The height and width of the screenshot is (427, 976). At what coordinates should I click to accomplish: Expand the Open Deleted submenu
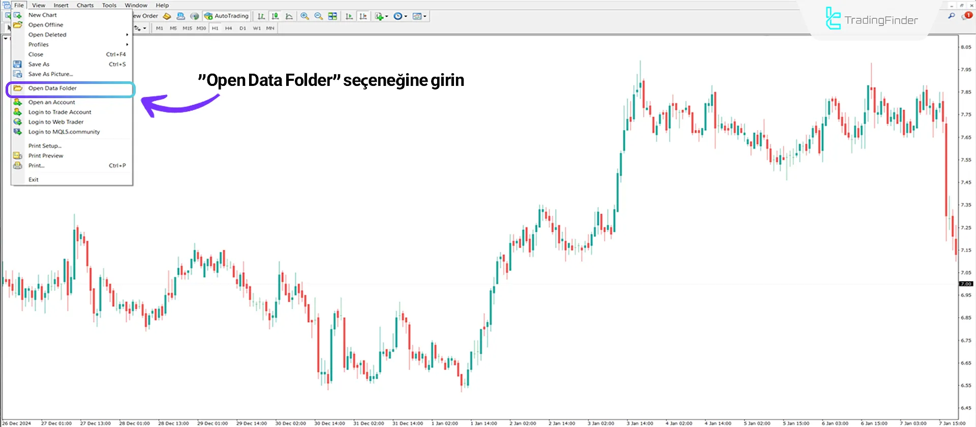(76, 35)
